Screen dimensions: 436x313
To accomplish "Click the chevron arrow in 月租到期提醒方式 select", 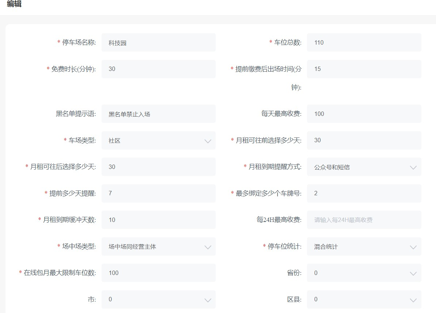I will [x=413, y=167].
